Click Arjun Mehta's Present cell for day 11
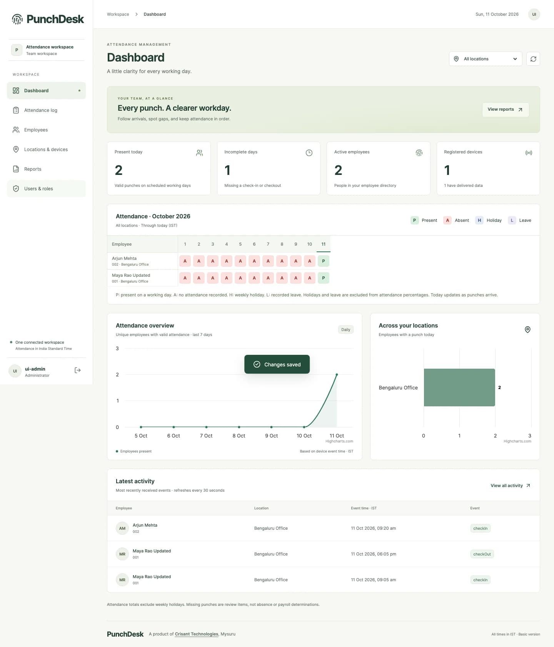 point(324,261)
